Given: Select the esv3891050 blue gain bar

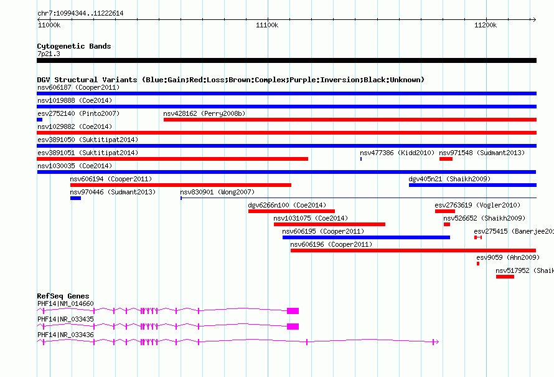Looking at the screenshot, I should pyautogui.click(x=286, y=146).
